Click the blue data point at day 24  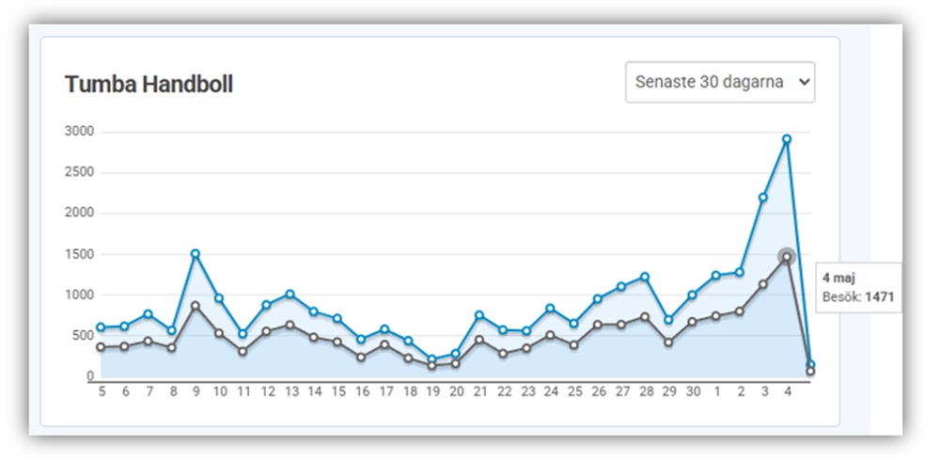coord(550,308)
